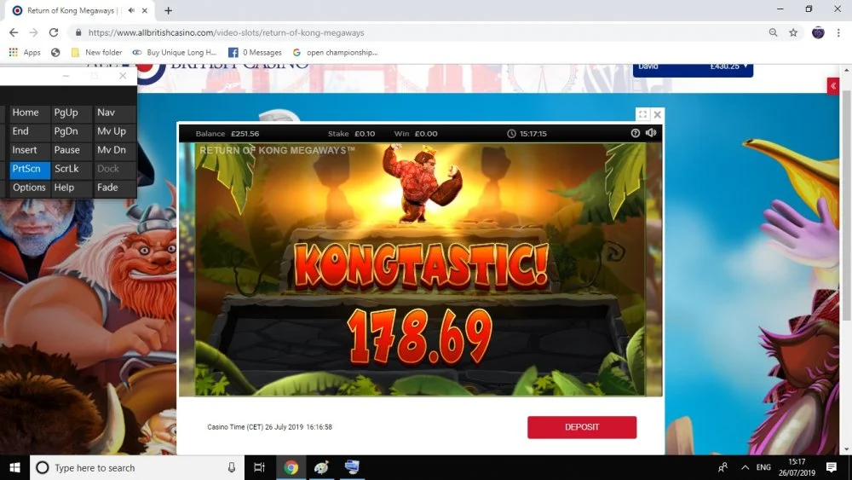Click the globe bookmark icon
The width and height of the screenshot is (852, 480).
[x=55, y=52]
